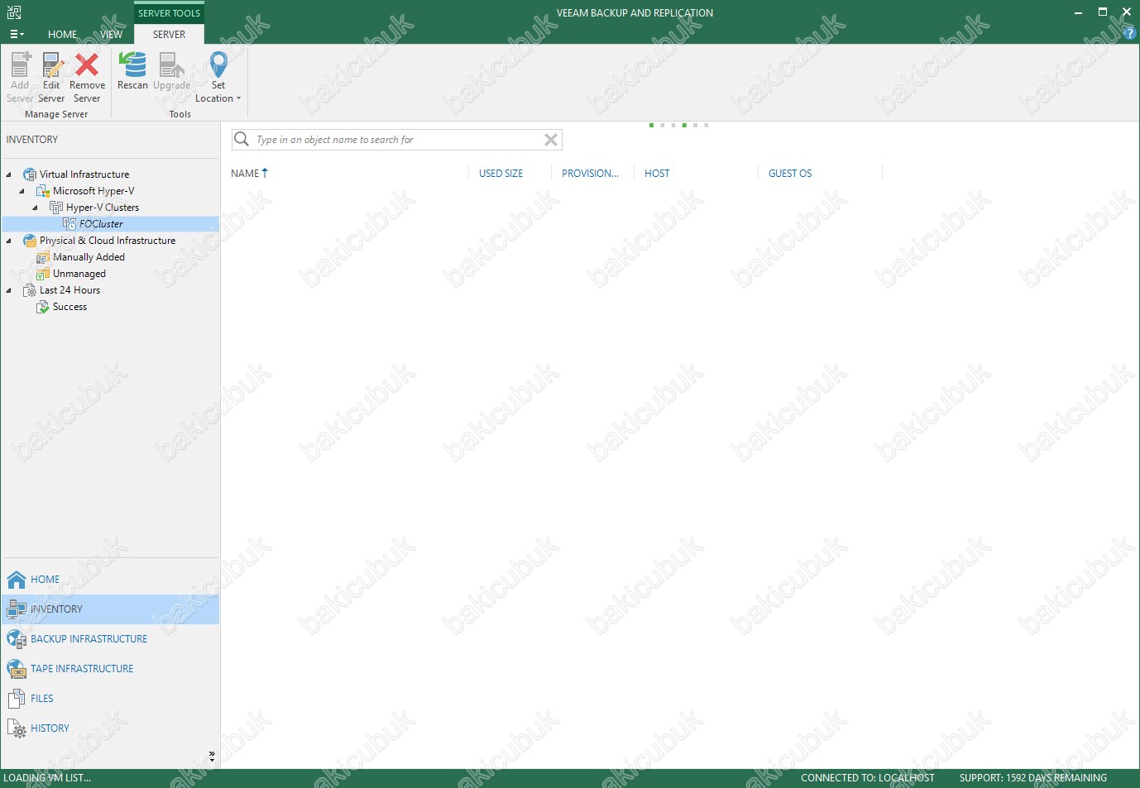This screenshot has width=1140, height=788.
Task: Click the Virtual Infrastructure node icon
Action: point(30,174)
